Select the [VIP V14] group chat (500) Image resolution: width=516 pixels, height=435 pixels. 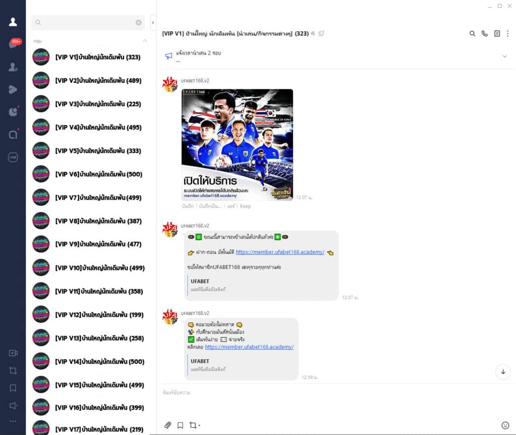[x=90, y=361]
